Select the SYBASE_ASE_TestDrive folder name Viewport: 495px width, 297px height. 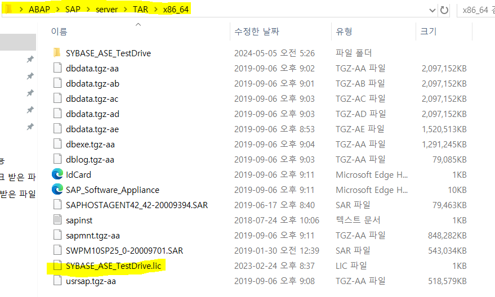click(108, 53)
